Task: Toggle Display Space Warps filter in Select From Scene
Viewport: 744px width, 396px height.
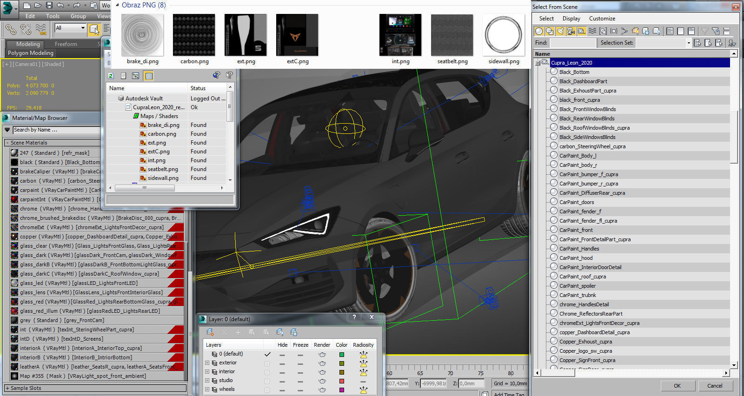Action: (592, 31)
